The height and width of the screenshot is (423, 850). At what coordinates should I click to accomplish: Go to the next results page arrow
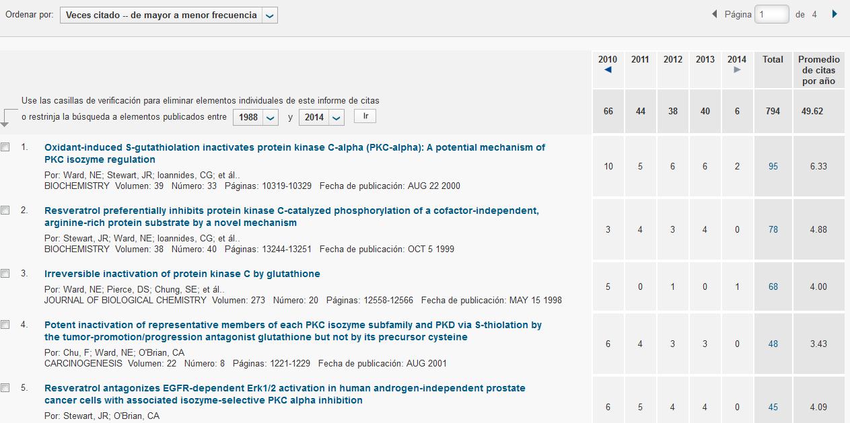835,14
